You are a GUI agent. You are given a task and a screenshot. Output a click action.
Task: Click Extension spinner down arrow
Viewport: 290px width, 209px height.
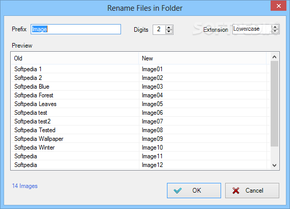[275, 31]
